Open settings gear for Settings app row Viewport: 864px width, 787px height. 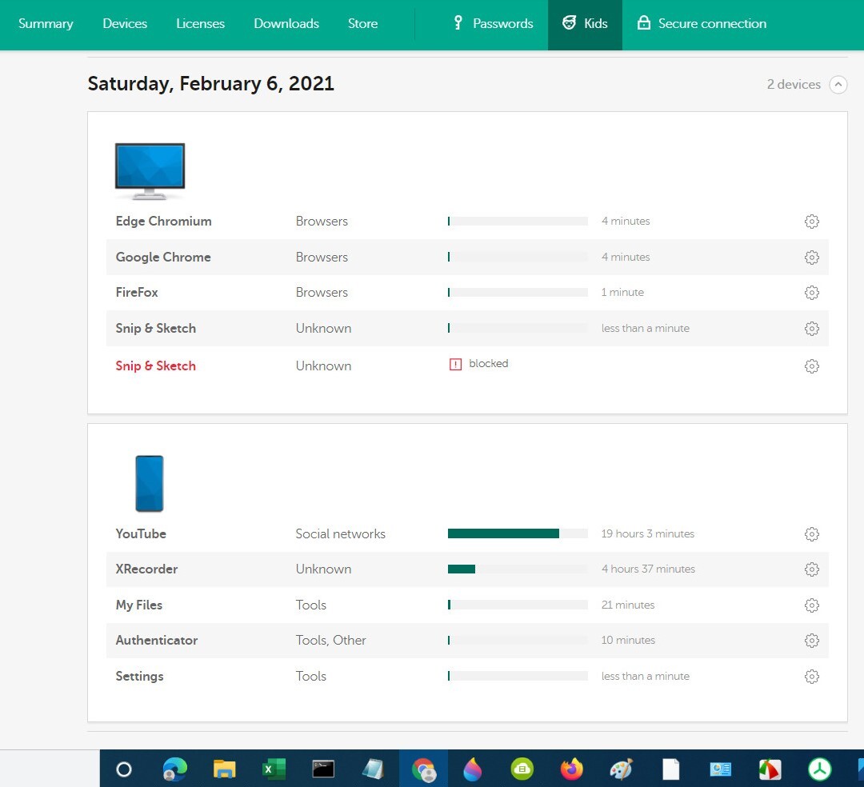[811, 677]
